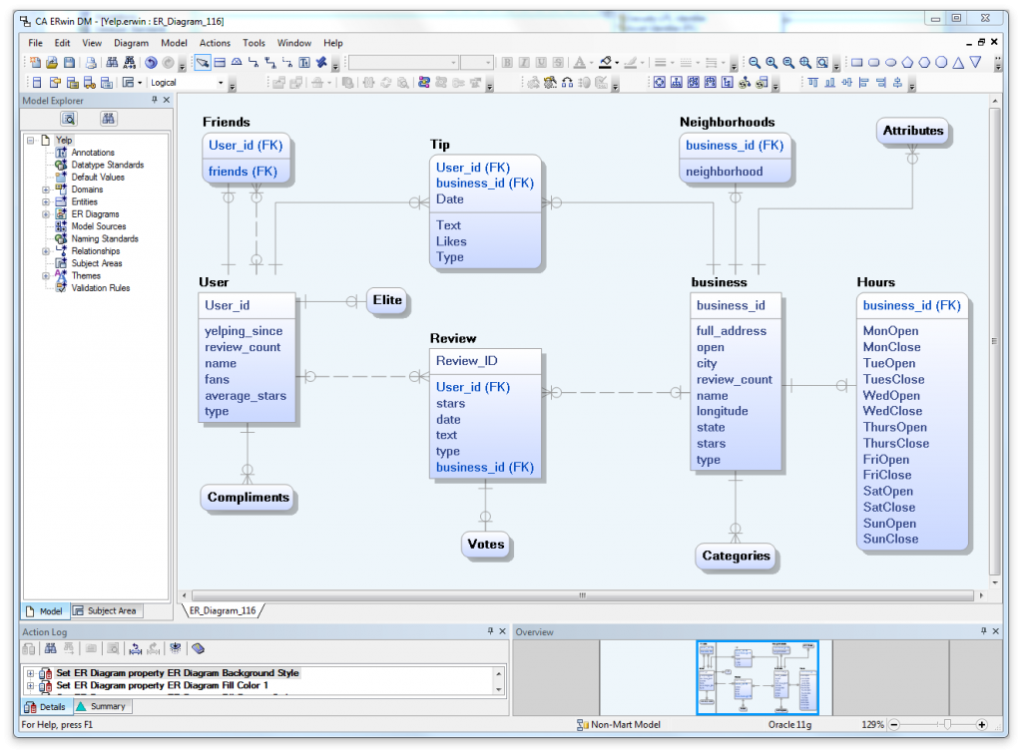Click the Print icon in toolbar
This screenshot has width=1022, height=754.
(x=92, y=63)
